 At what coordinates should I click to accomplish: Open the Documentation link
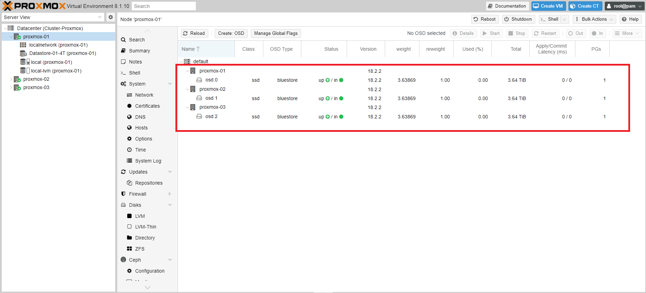[x=507, y=6]
